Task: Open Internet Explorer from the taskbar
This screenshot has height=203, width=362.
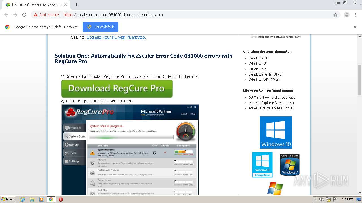Action: tap(23, 199)
